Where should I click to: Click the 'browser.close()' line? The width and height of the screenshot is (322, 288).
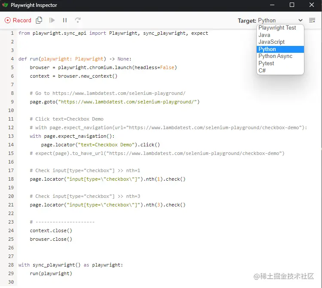51,239
